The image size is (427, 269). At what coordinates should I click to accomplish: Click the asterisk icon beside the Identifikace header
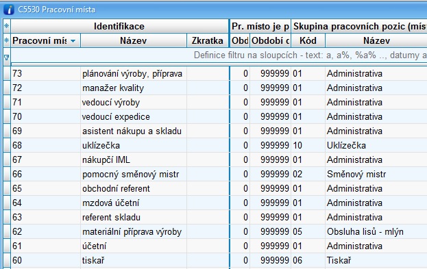[x=7, y=26]
